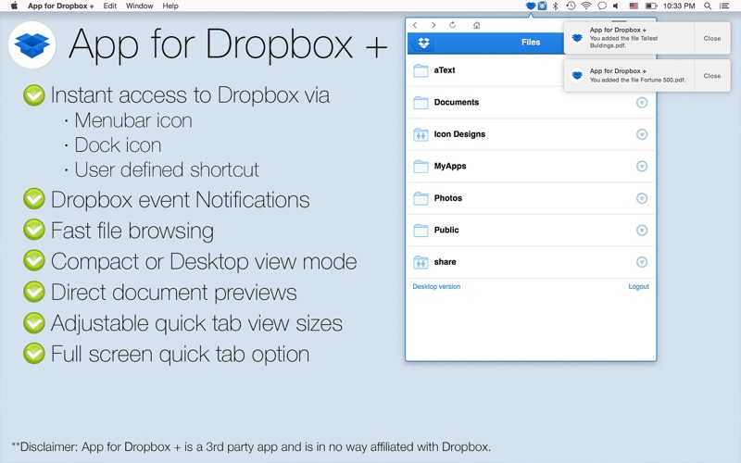Viewport: 741px width, 463px height.
Task: Click the 'You added the file Fortune 500.pdf' text
Action: coord(637,80)
